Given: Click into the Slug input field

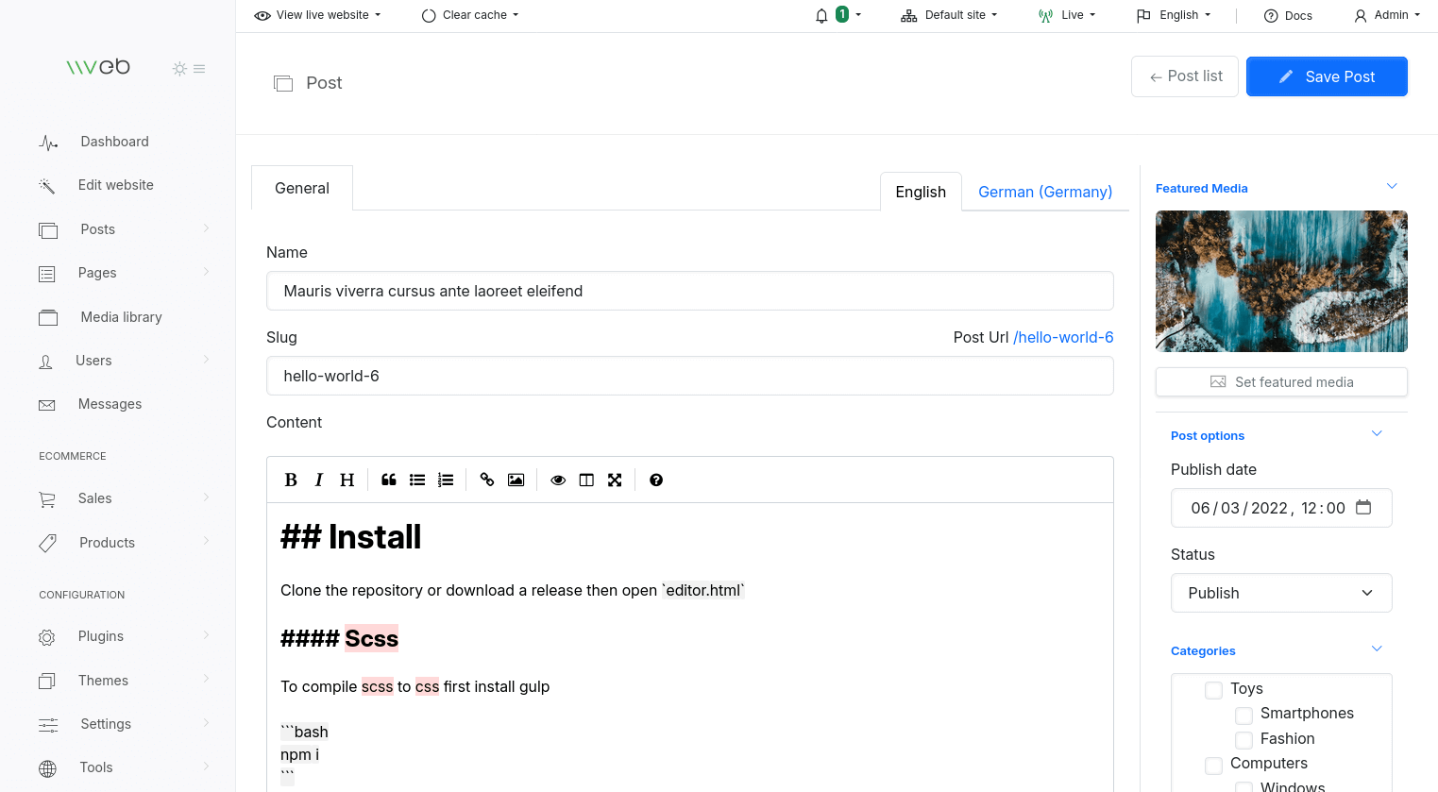Looking at the screenshot, I should (690, 376).
